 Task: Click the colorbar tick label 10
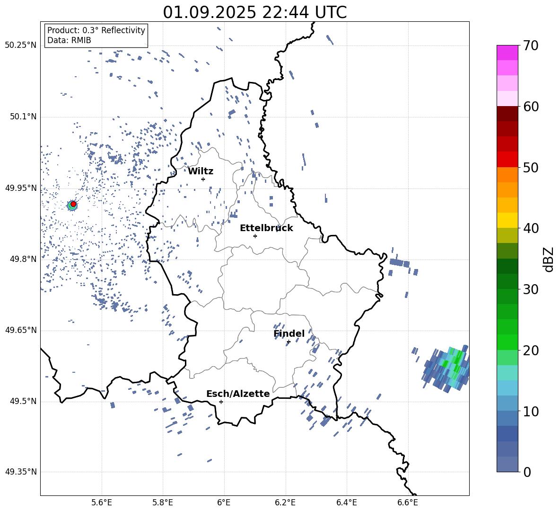point(531,412)
